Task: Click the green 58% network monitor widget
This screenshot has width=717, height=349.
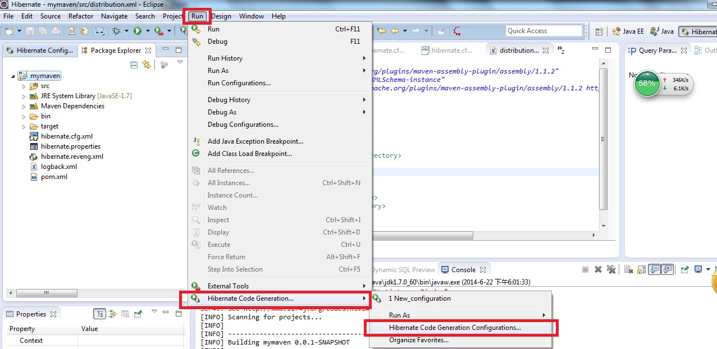Action: click(x=647, y=84)
